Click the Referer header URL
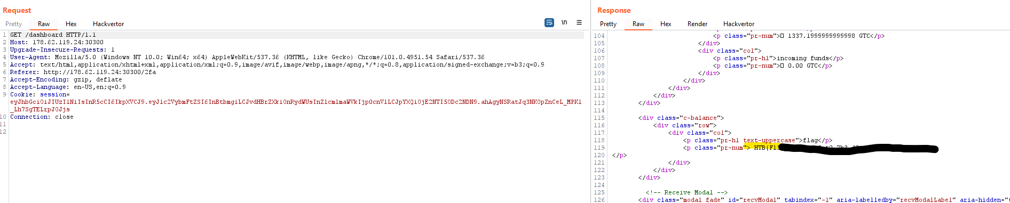 coord(100,72)
